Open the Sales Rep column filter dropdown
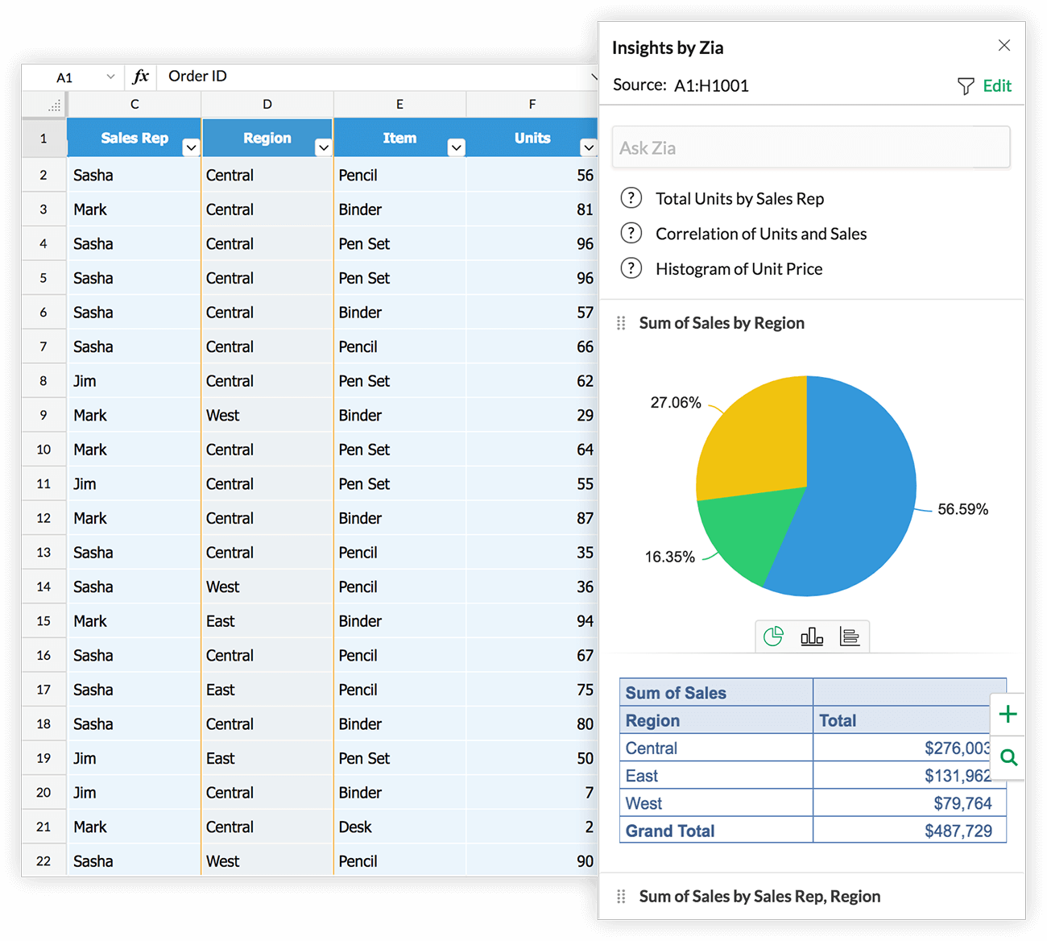 (x=191, y=147)
